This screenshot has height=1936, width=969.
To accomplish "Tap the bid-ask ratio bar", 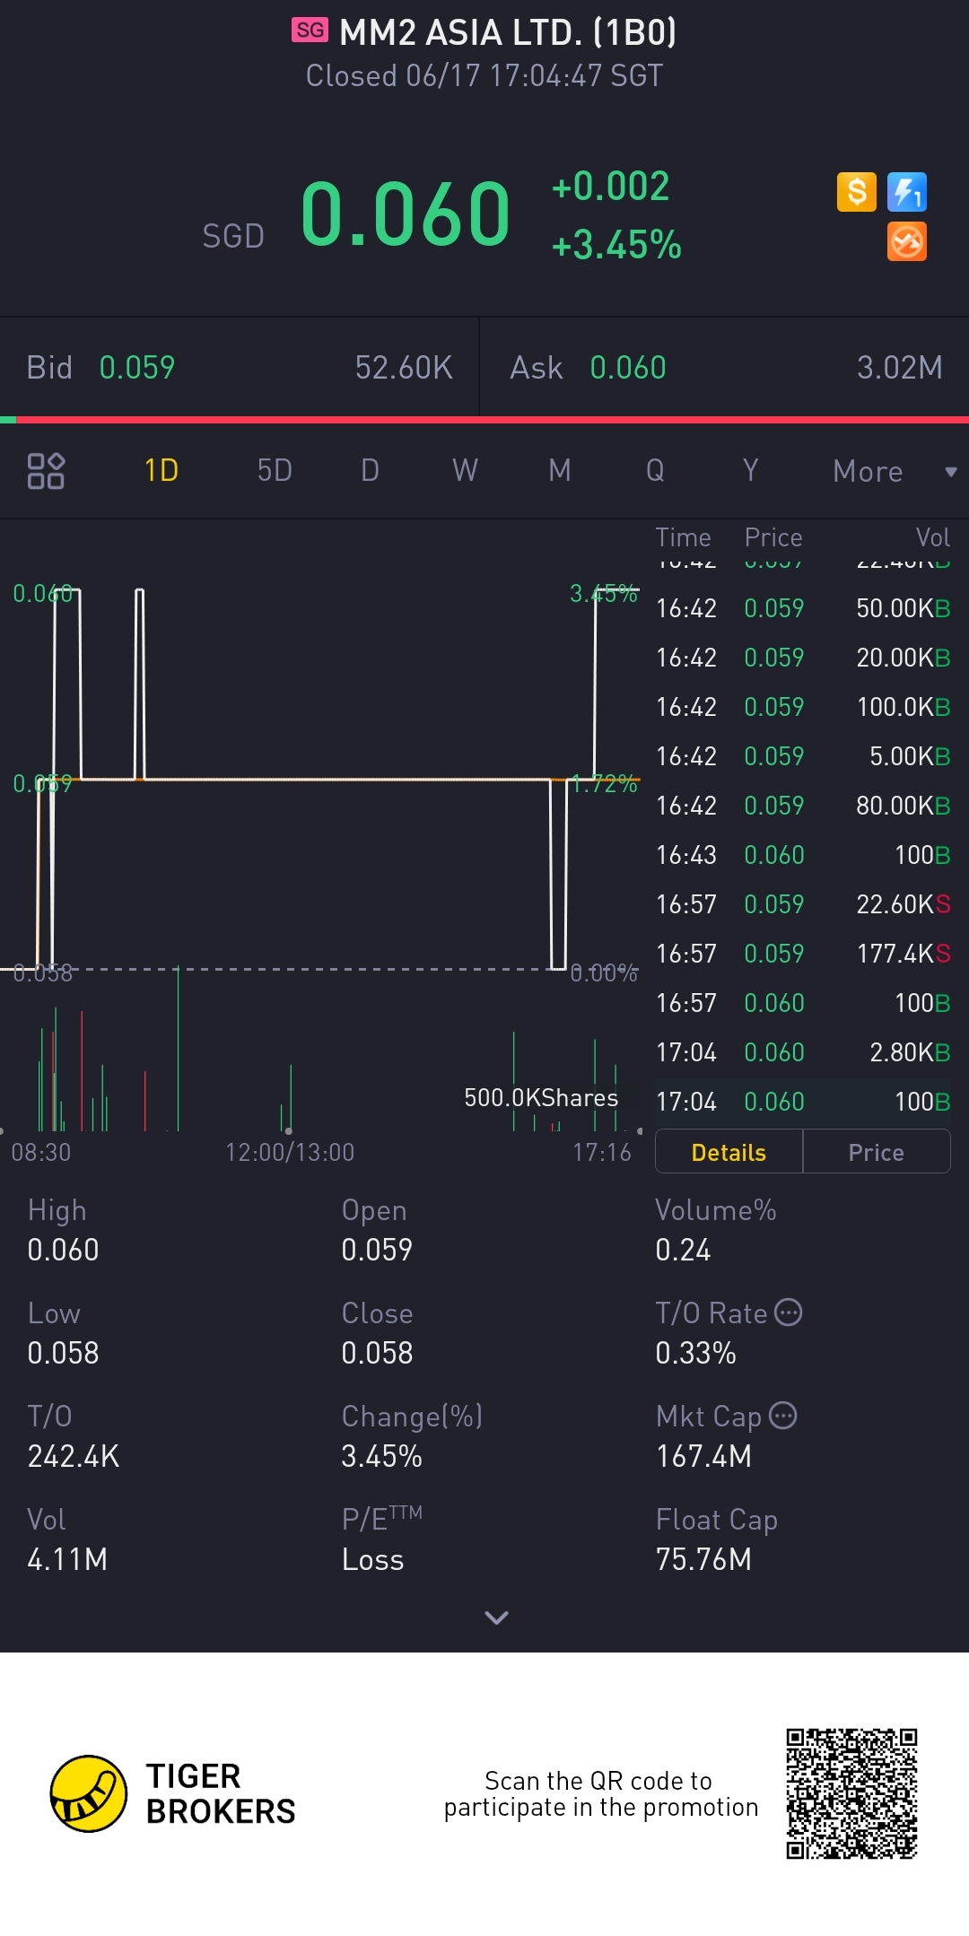I will coord(484,419).
